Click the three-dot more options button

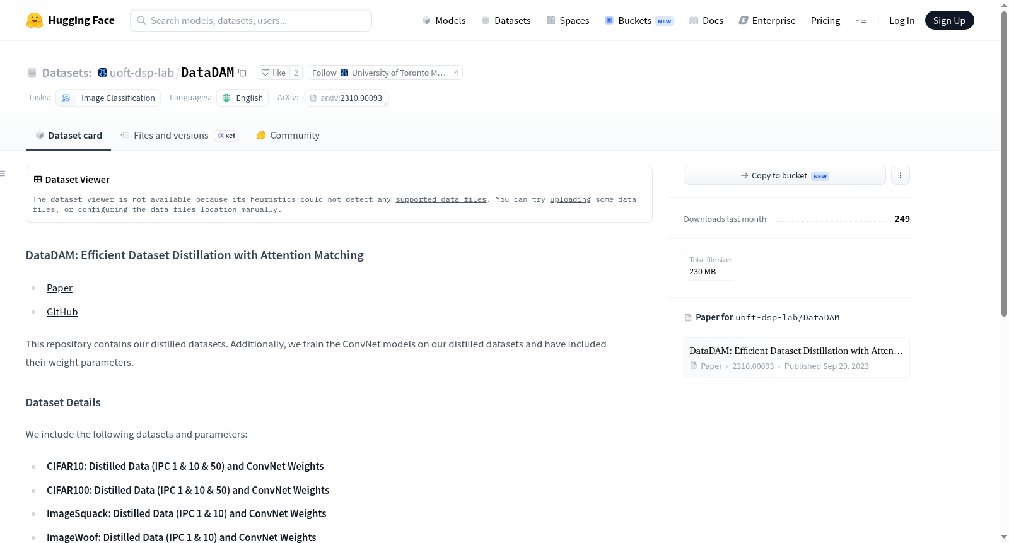click(x=901, y=175)
